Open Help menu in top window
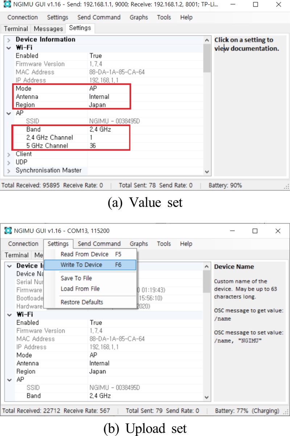Screen dimensions: 290x436 (186, 17)
